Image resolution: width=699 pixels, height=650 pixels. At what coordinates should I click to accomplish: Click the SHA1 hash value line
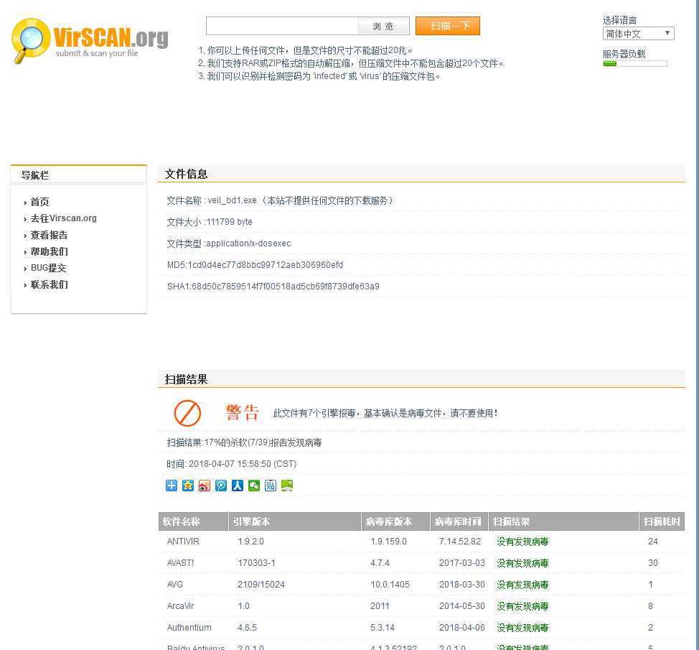[273, 286]
